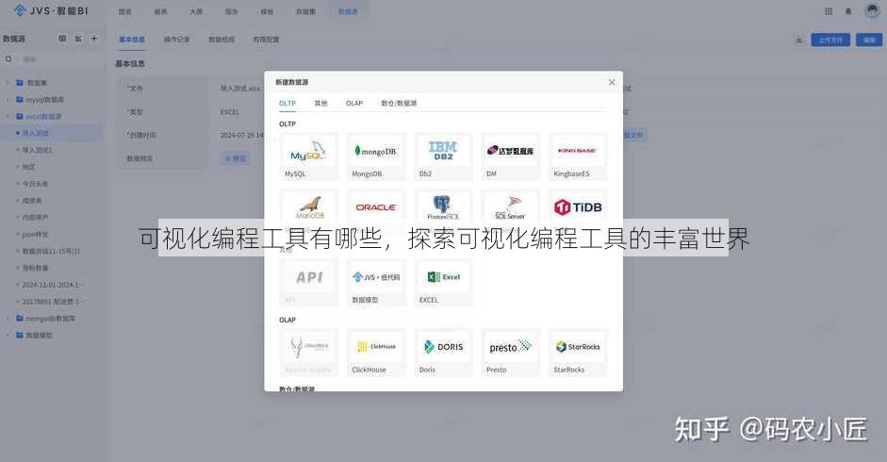This screenshot has width=887, height=462.
Task: Open the 权限配置 tab
Action: click(266, 40)
